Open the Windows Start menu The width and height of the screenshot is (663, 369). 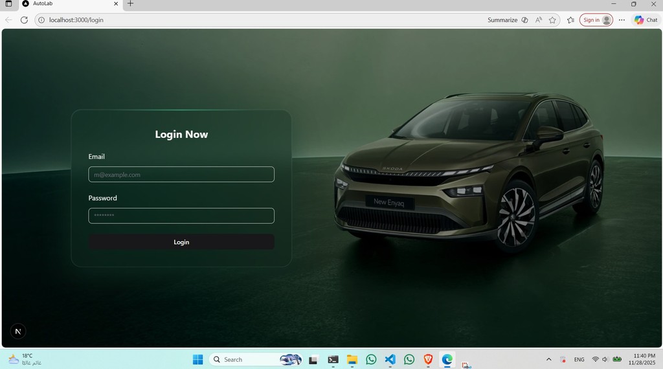[197, 360]
